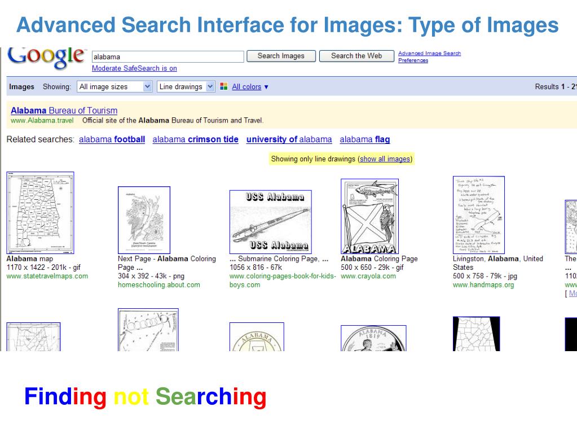577x433 pixels.
Task: Select related search alabama crimson tide
Action: coord(195,139)
